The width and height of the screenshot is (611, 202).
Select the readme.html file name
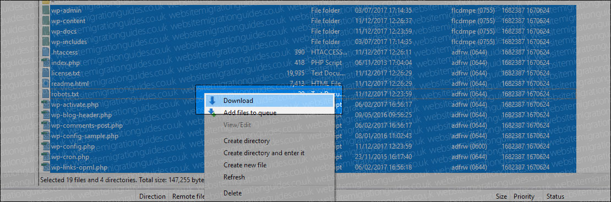click(x=70, y=84)
